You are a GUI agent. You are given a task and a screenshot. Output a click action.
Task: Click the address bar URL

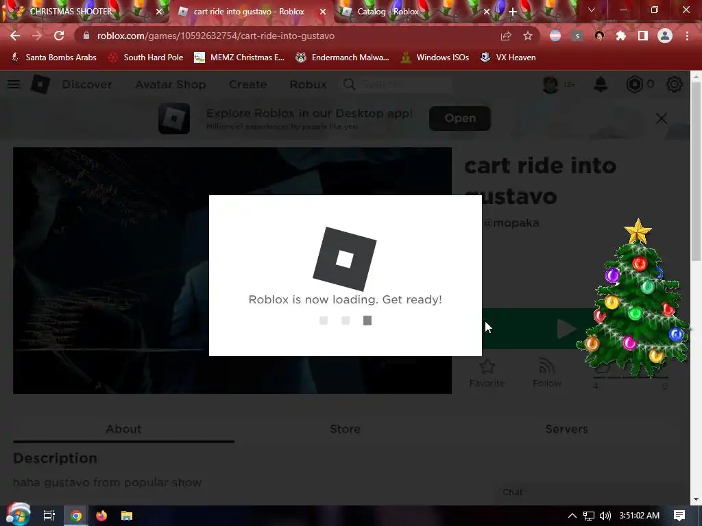pyautogui.click(x=216, y=36)
